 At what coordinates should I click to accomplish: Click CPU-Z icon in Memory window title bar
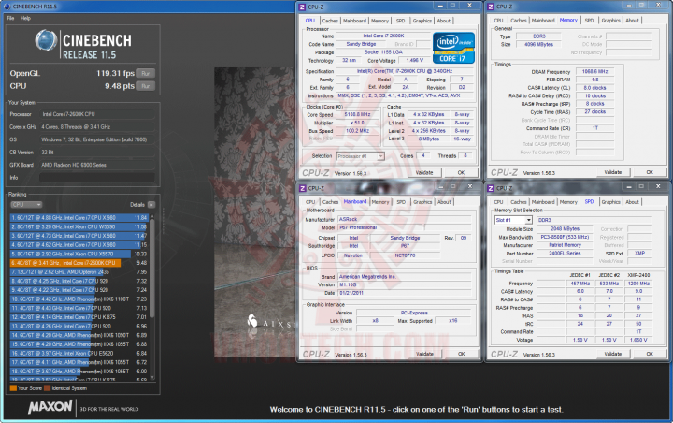click(x=491, y=7)
